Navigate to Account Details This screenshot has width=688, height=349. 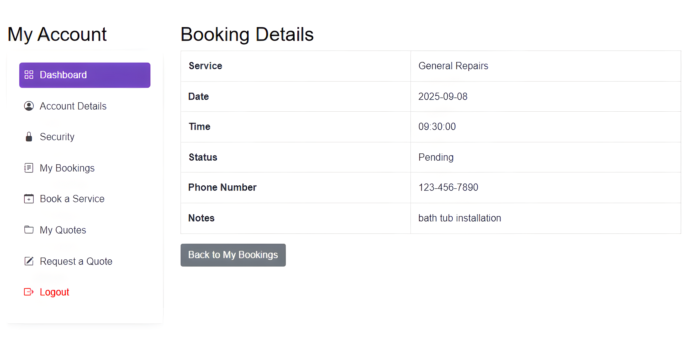pyautogui.click(x=73, y=106)
